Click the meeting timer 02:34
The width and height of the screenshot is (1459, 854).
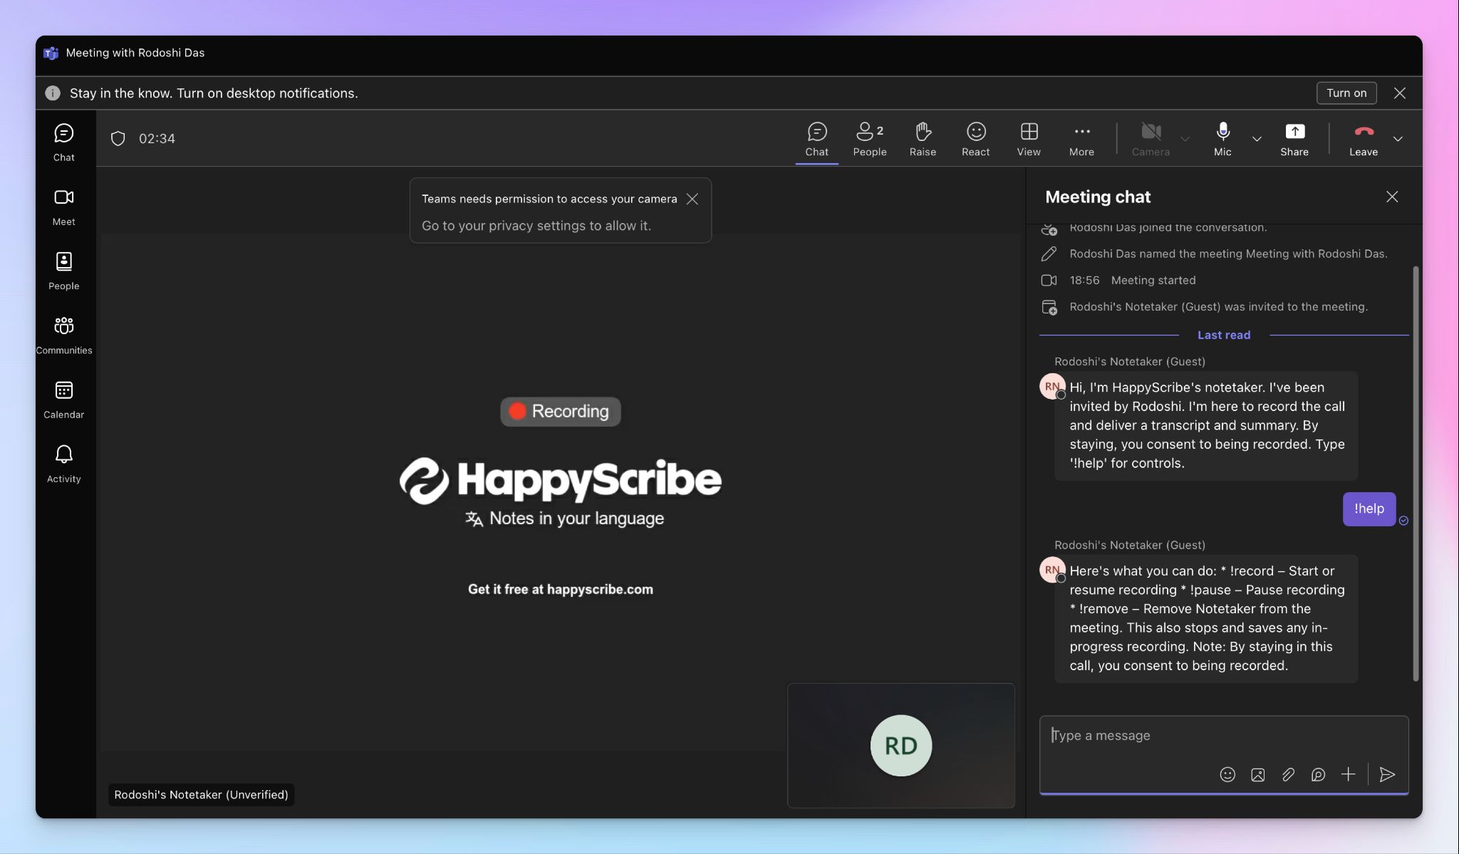[157, 139]
